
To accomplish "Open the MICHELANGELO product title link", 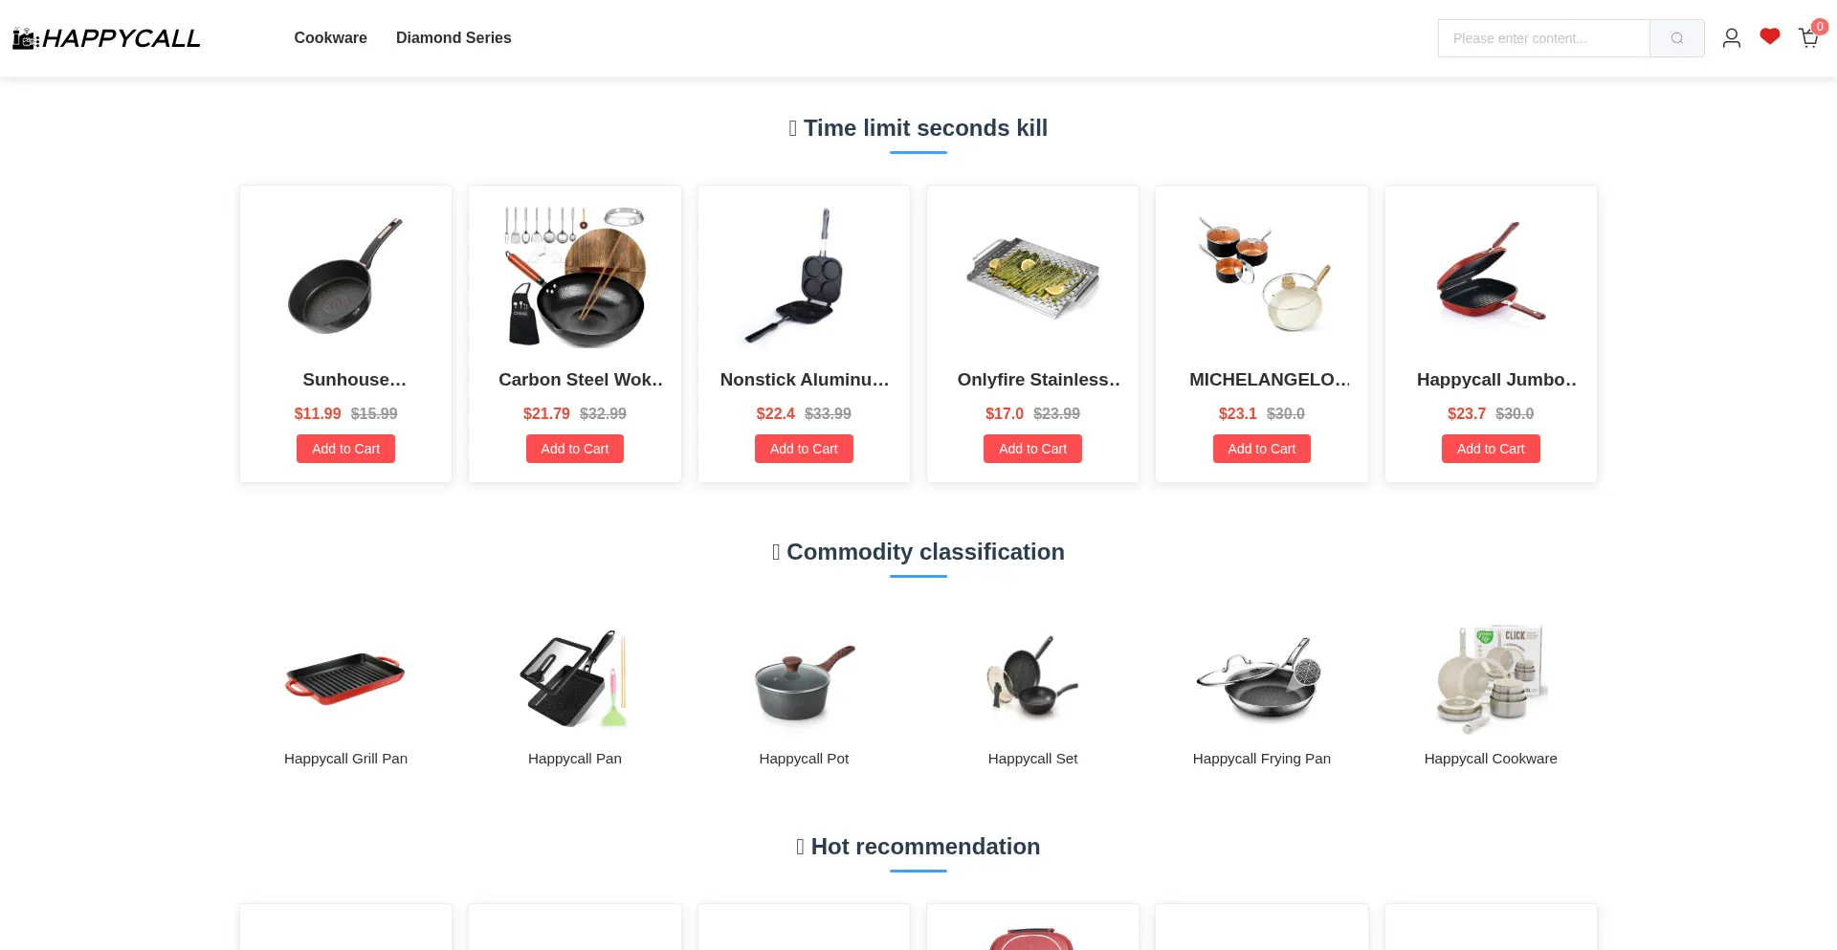I will pos(1270,380).
